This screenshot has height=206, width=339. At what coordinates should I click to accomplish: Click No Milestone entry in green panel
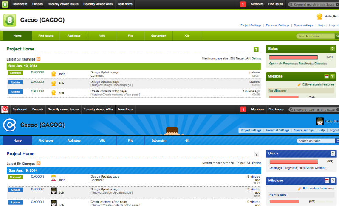click(x=301, y=91)
